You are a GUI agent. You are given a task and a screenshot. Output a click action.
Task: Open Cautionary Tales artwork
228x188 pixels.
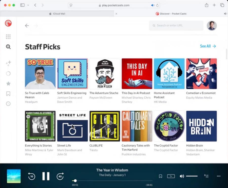click(137, 126)
